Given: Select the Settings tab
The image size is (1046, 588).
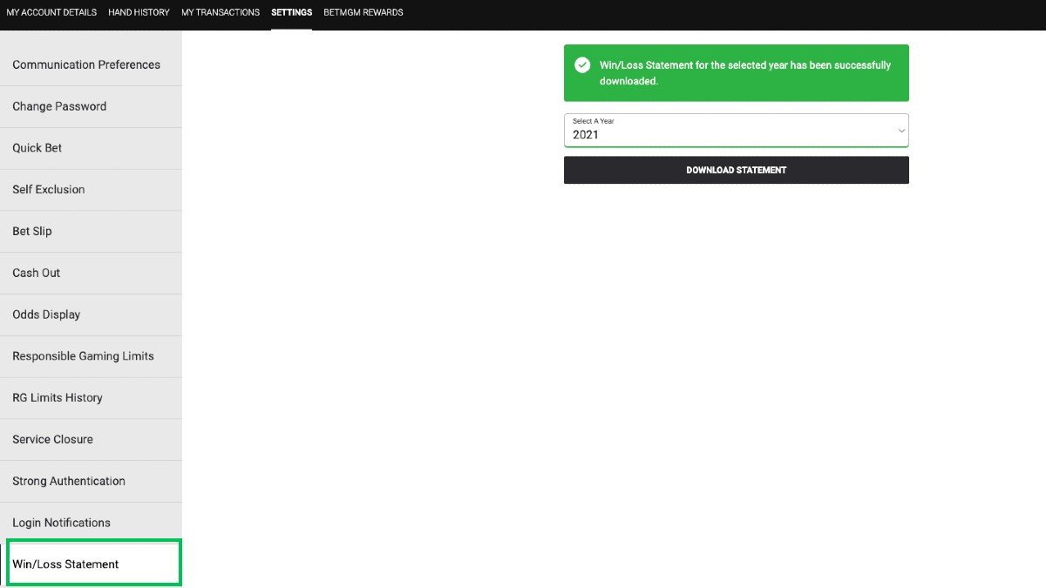Looking at the screenshot, I should pyautogui.click(x=291, y=12).
